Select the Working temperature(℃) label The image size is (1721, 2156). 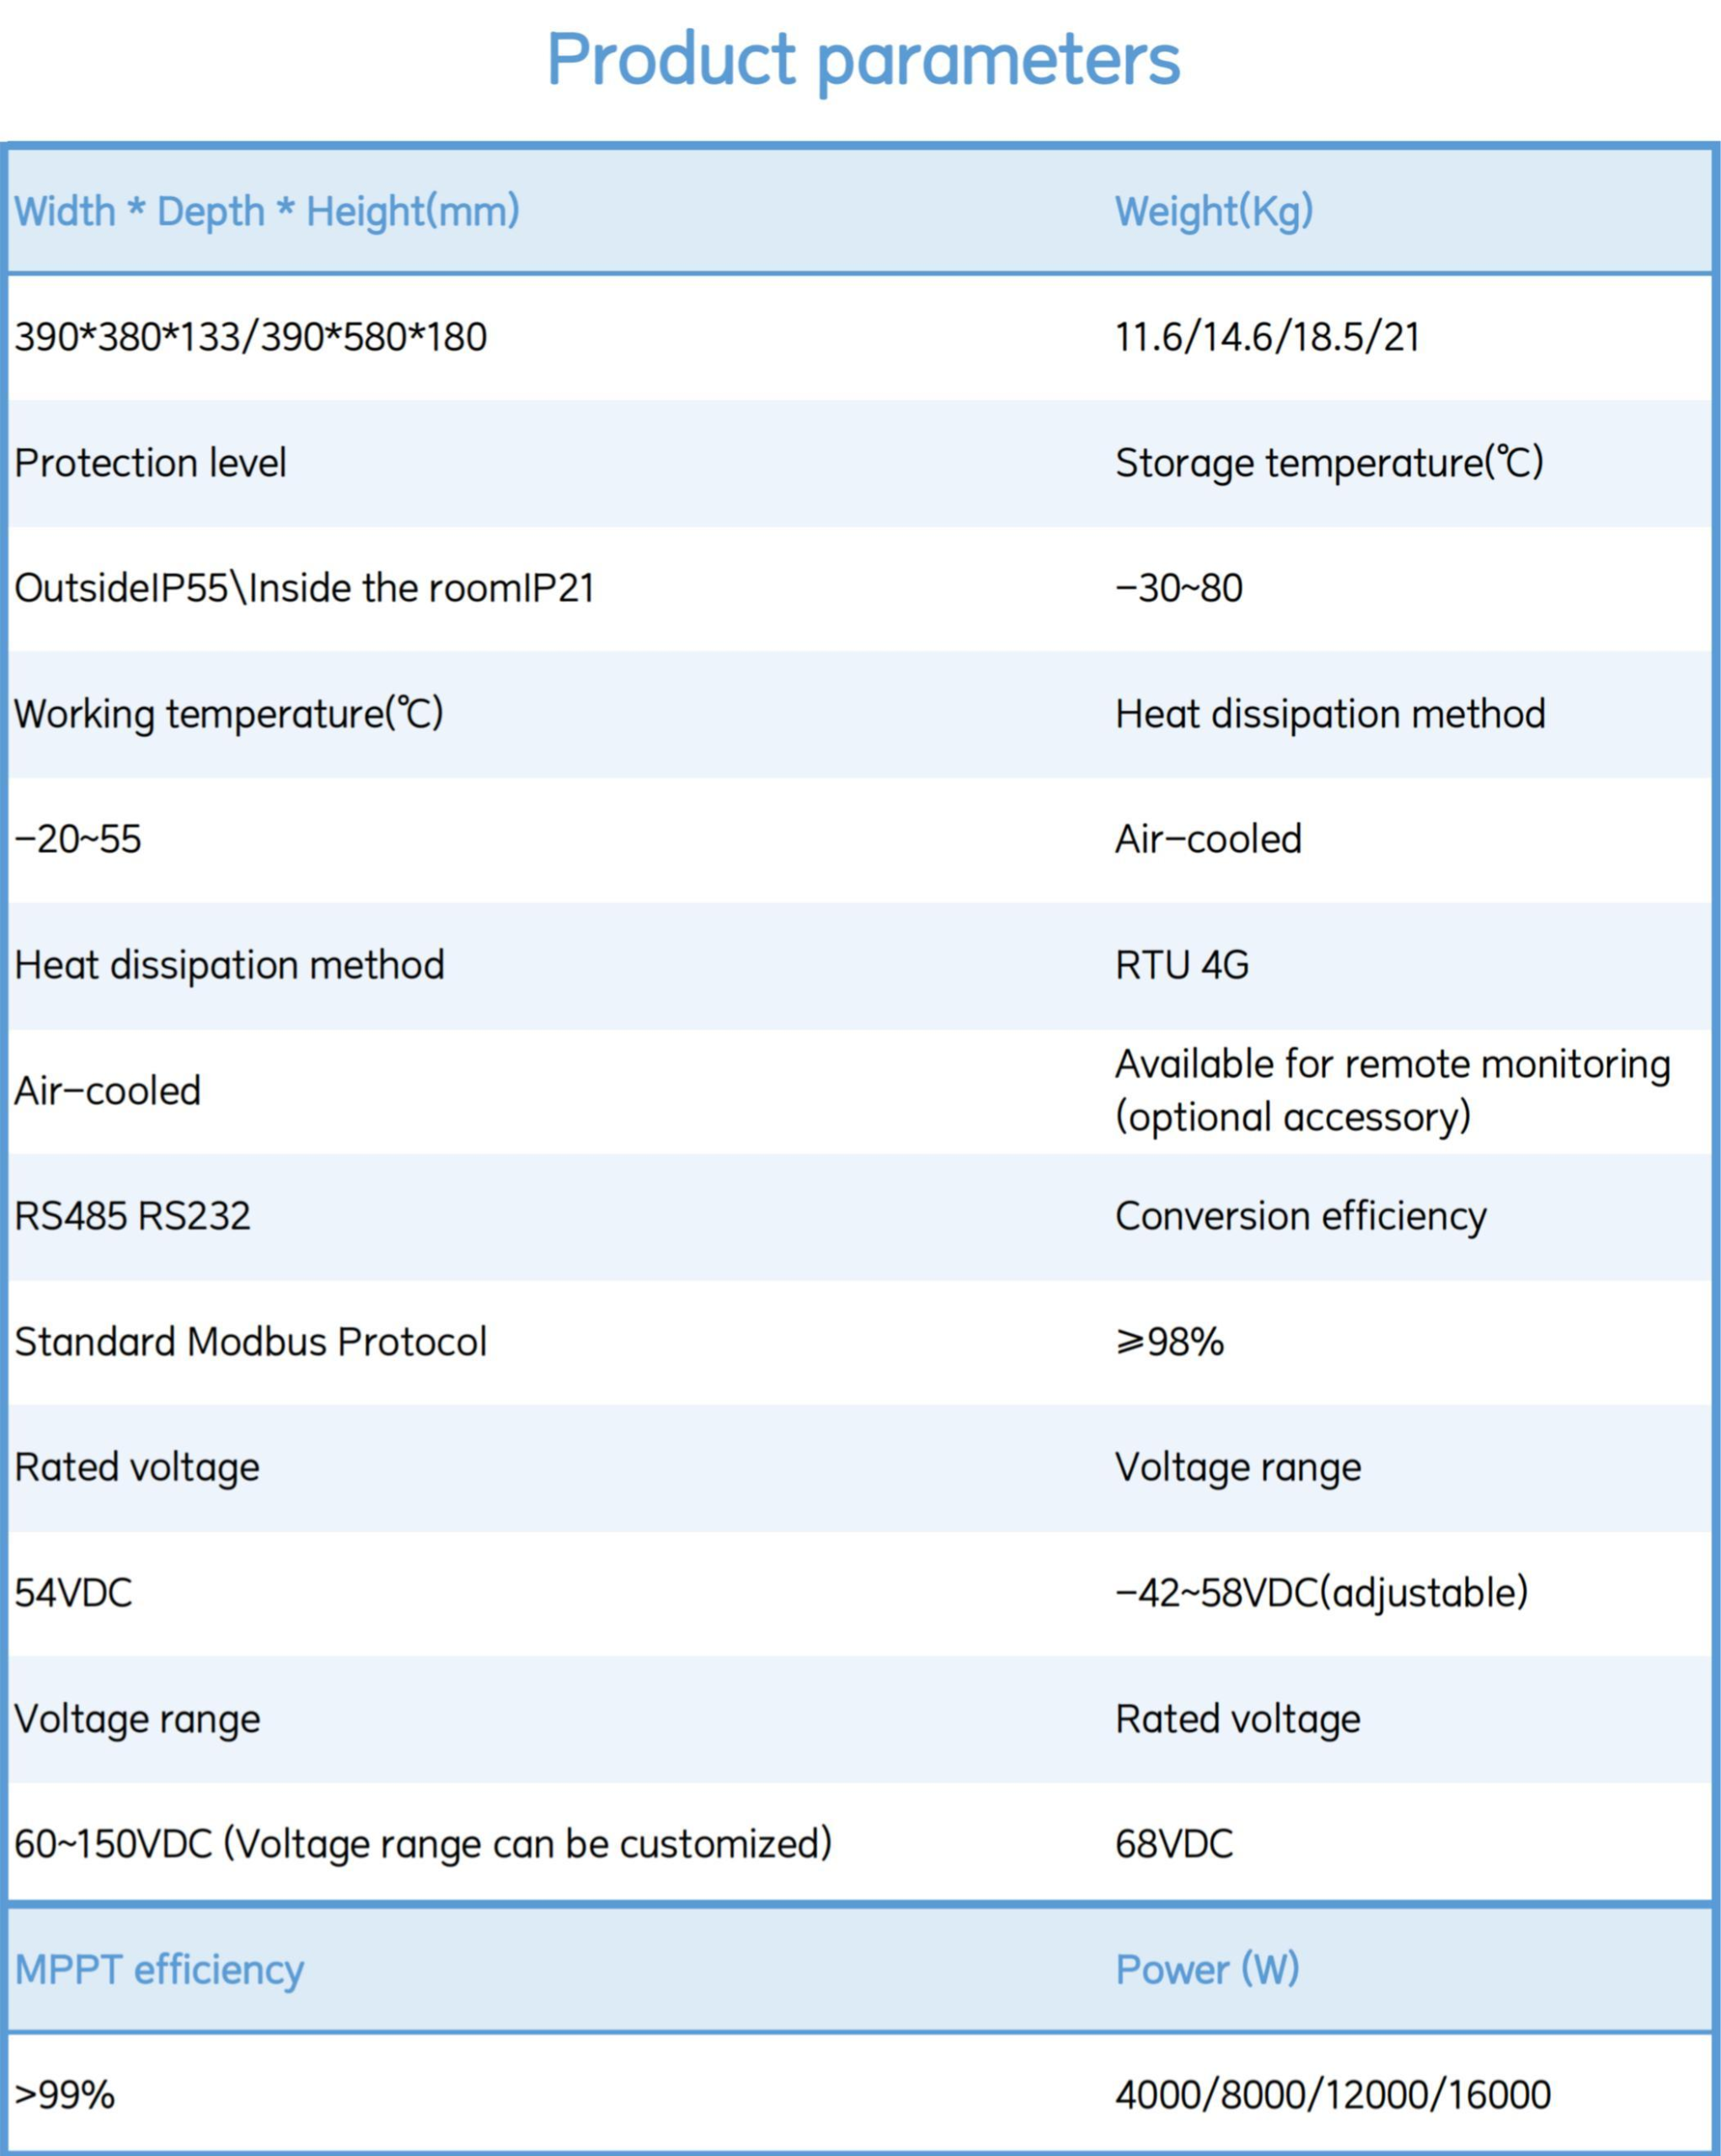(228, 714)
